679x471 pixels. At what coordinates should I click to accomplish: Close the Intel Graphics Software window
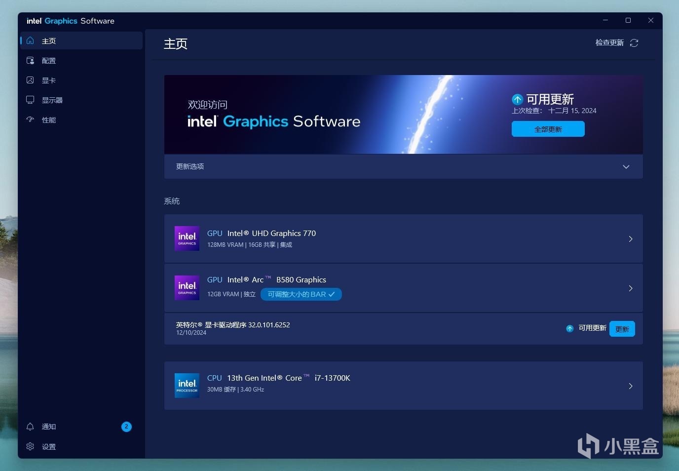651,20
